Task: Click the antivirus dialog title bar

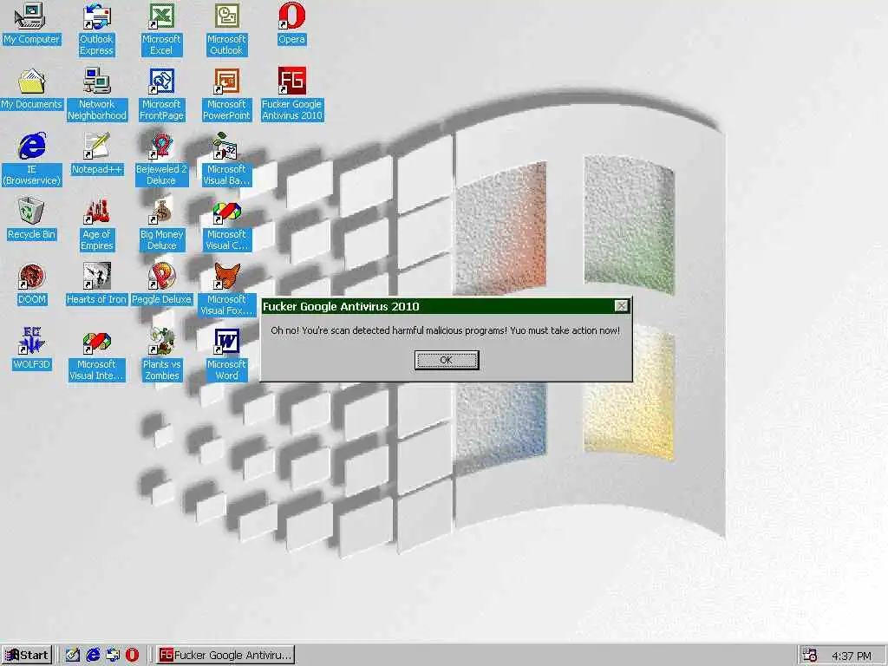Action: (447, 306)
